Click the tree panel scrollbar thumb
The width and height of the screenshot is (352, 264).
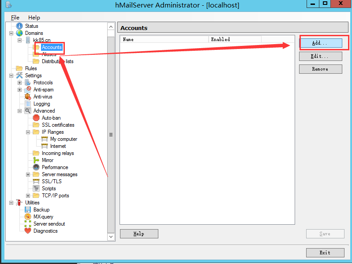coord(111,135)
